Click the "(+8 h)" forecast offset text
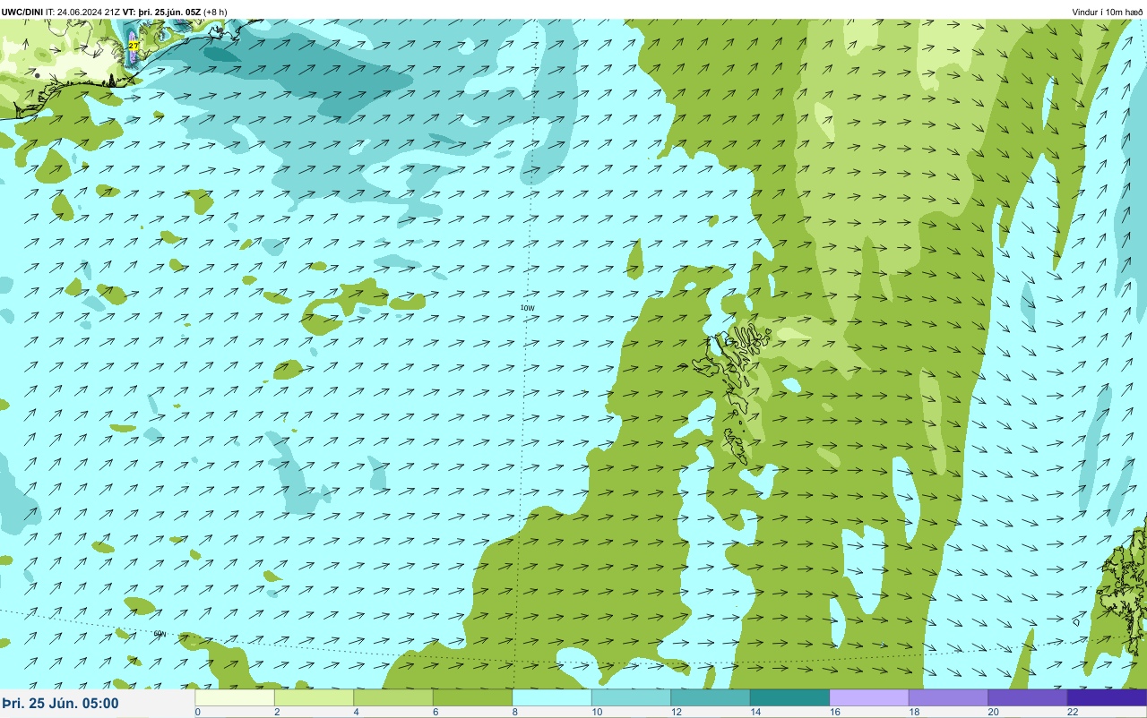Image resolution: width=1147 pixels, height=718 pixels. point(215,12)
